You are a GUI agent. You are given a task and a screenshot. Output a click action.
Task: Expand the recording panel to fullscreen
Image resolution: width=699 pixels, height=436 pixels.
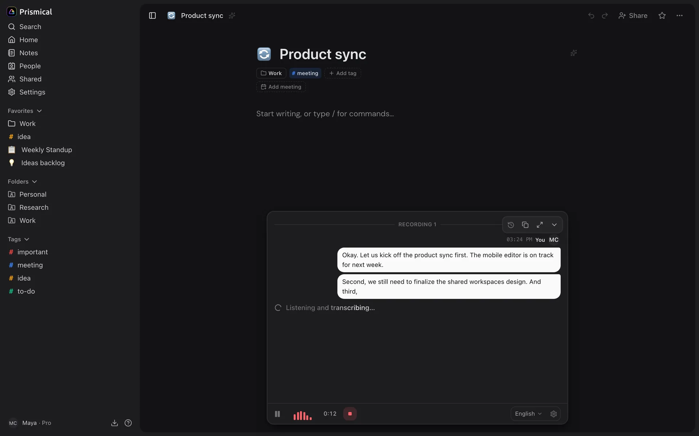coord(540,225)
